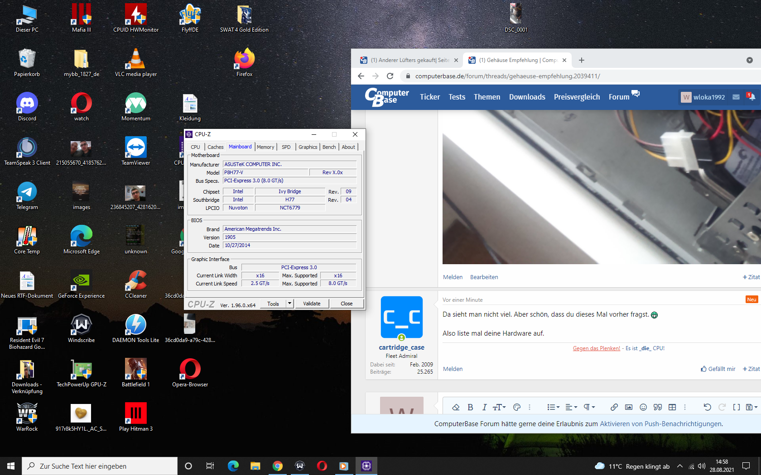The height and width of the screenshot is (475, 761).
Task: Open the Discord desktop shortcut
Action: (27, 107)
